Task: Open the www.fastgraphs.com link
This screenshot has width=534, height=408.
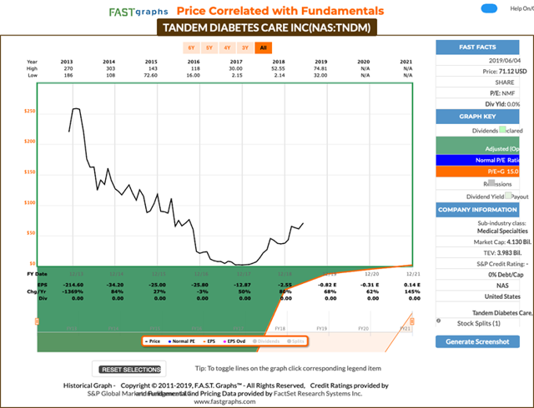Action: point(224,401)
